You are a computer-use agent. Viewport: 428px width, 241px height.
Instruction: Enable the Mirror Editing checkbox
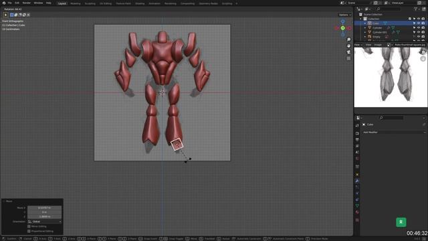[x=29, y=226]
